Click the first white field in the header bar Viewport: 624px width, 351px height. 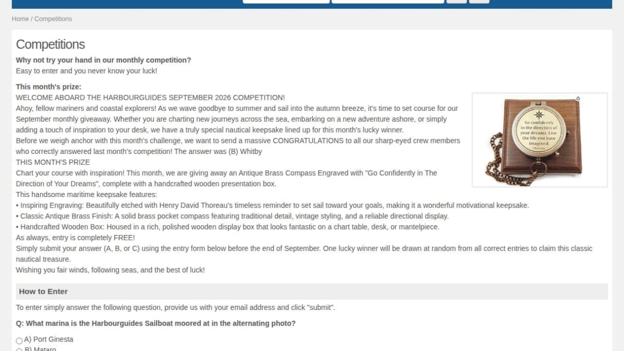point(286,2)
